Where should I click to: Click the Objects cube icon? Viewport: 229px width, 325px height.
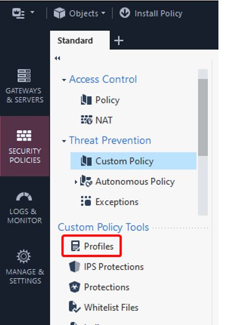click(x=59, y=13)
